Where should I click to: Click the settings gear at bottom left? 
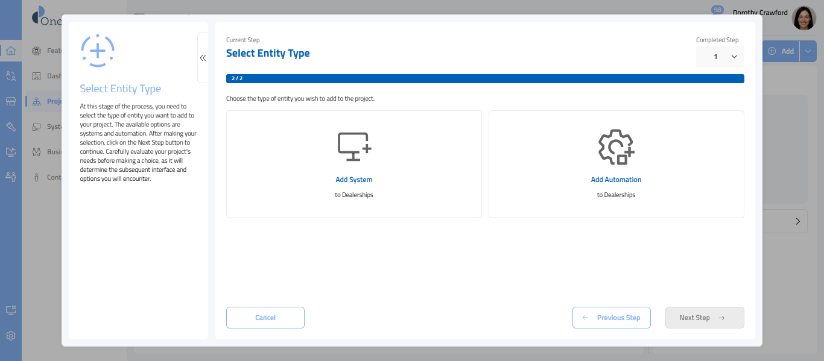[x=10, y=336]
